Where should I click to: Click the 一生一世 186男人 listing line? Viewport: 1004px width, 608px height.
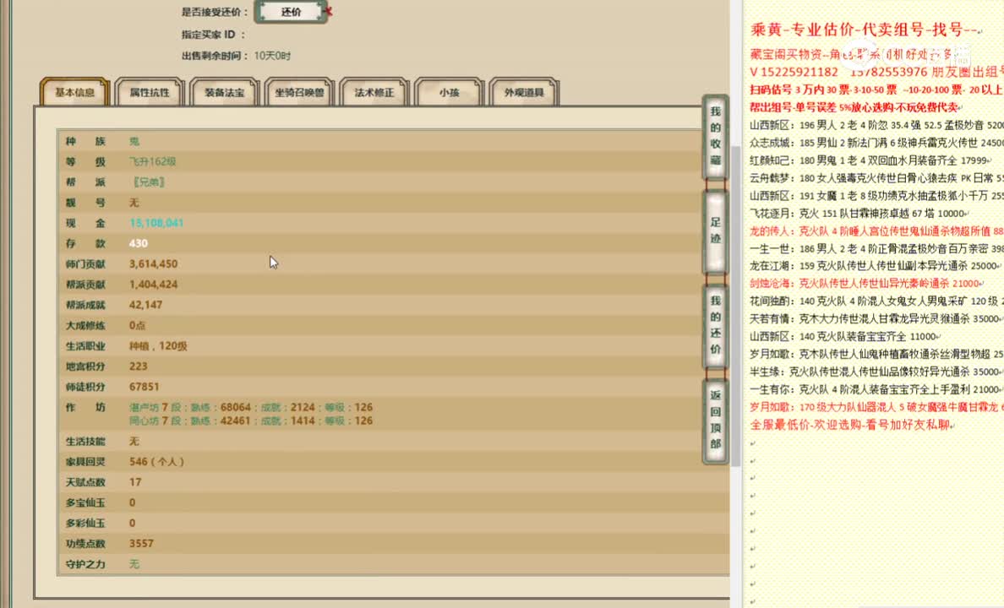pos(876,248)
